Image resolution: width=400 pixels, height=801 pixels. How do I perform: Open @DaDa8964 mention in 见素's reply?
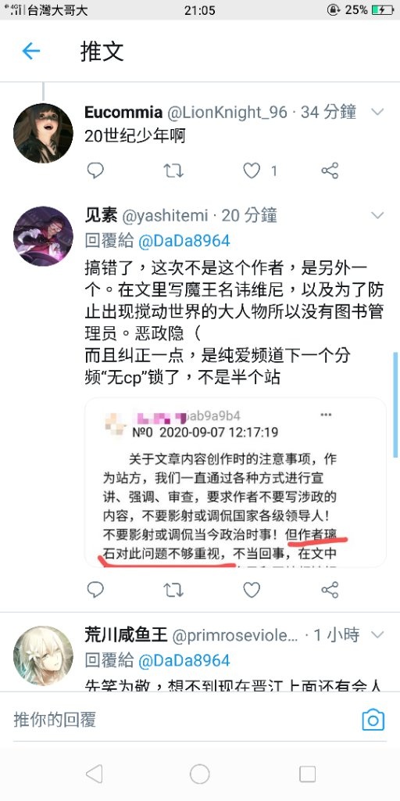[184, 241]
